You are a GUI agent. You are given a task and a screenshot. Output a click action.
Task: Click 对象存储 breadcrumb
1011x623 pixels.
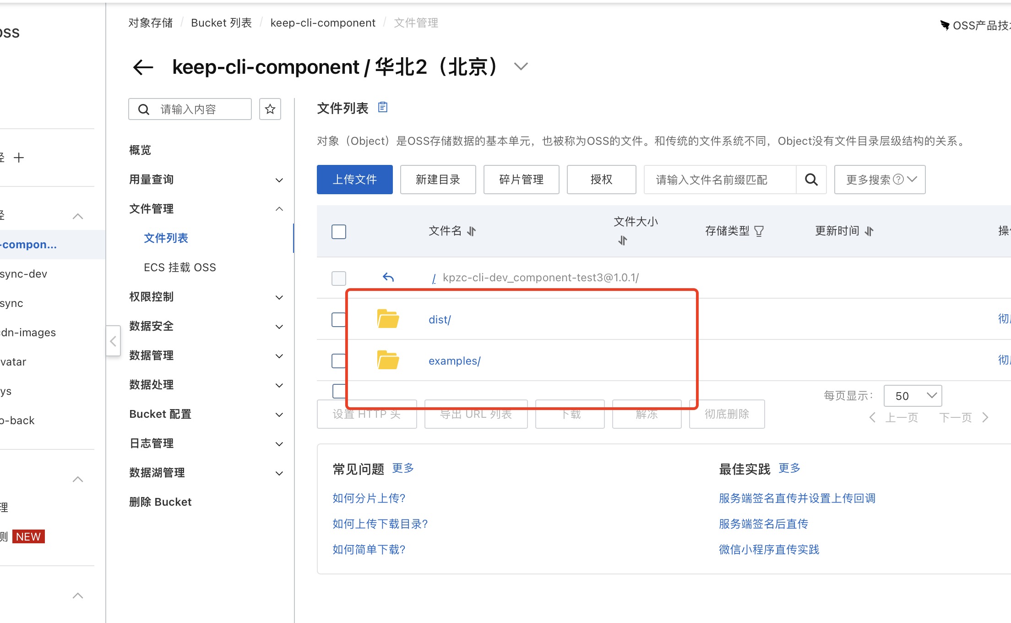point(150,23)
